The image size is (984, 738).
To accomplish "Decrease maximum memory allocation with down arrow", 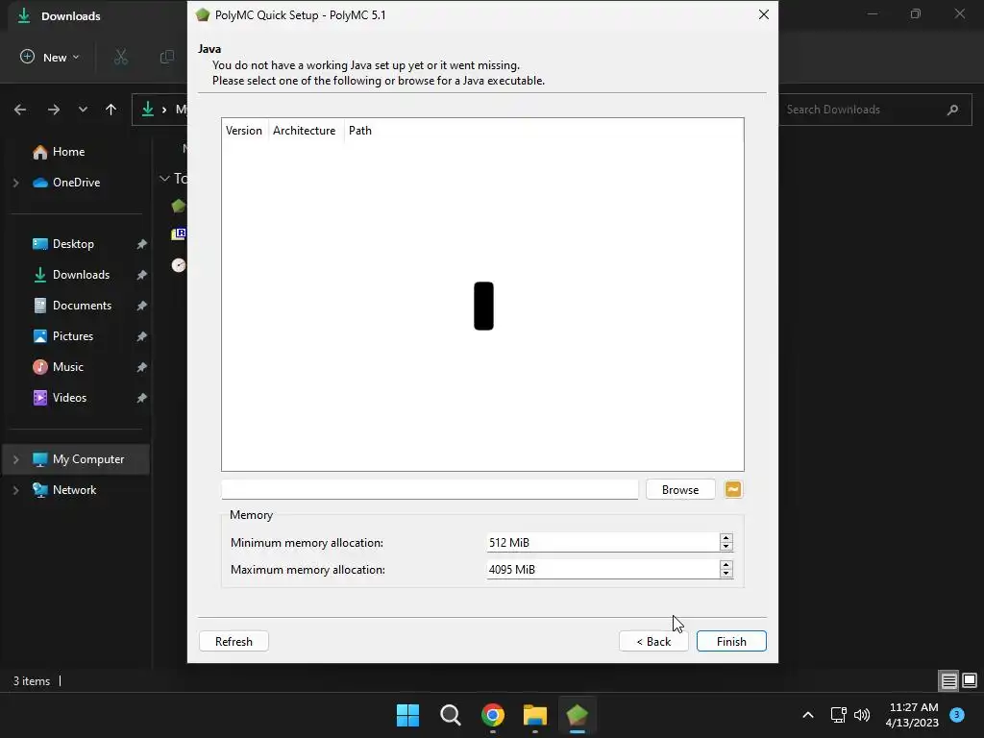I will (x=726, y=574).
